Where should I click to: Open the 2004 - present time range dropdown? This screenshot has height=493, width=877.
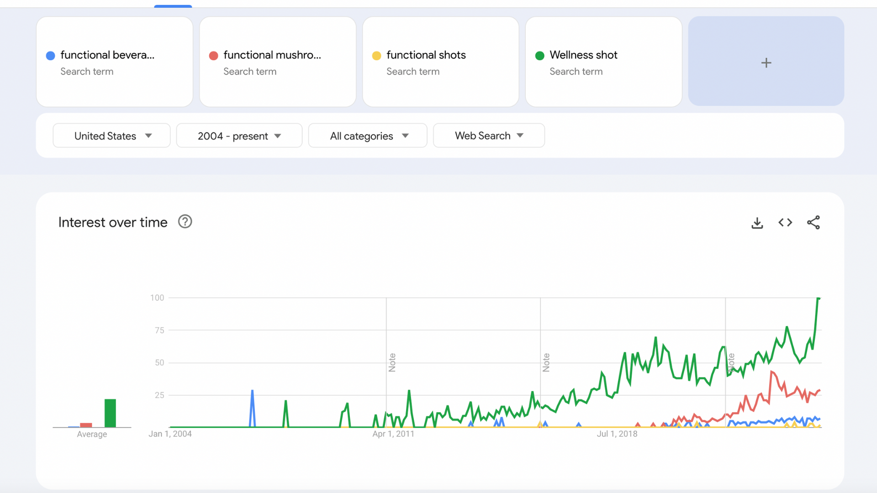click(239, 136)
